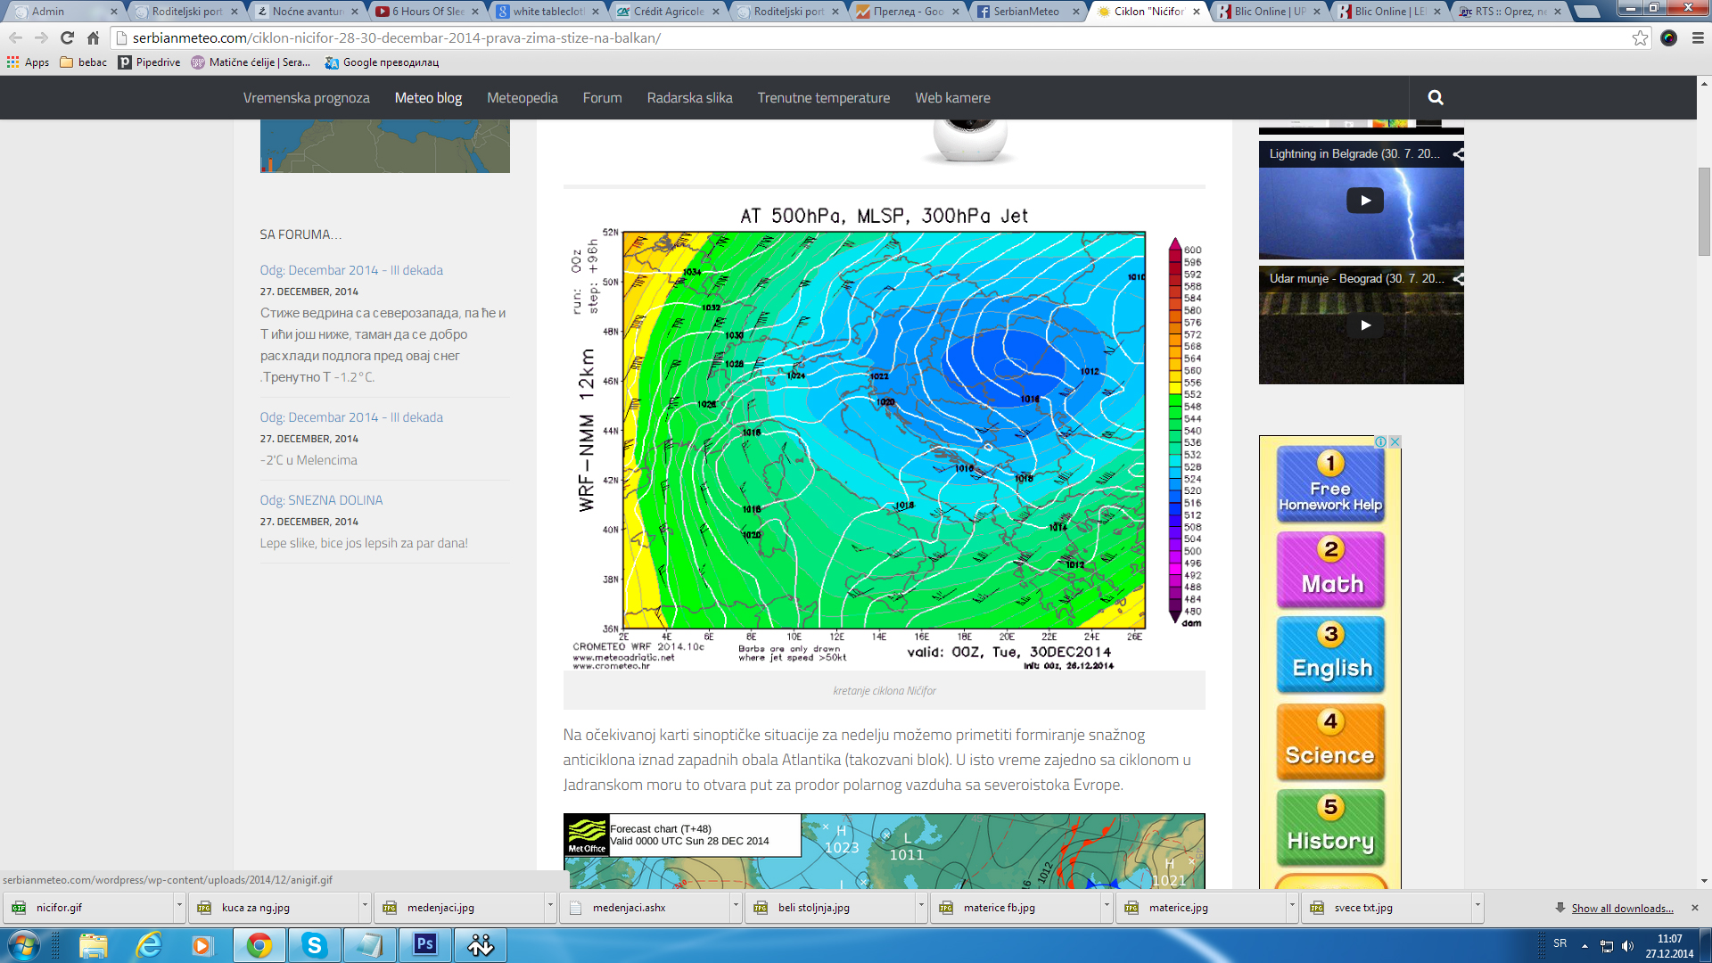Screen dimensions: 1712x963
Task: Expand dropdown arrow for svece txt.jpg download
Action: pyautogui.click(x=1477, y=907)
